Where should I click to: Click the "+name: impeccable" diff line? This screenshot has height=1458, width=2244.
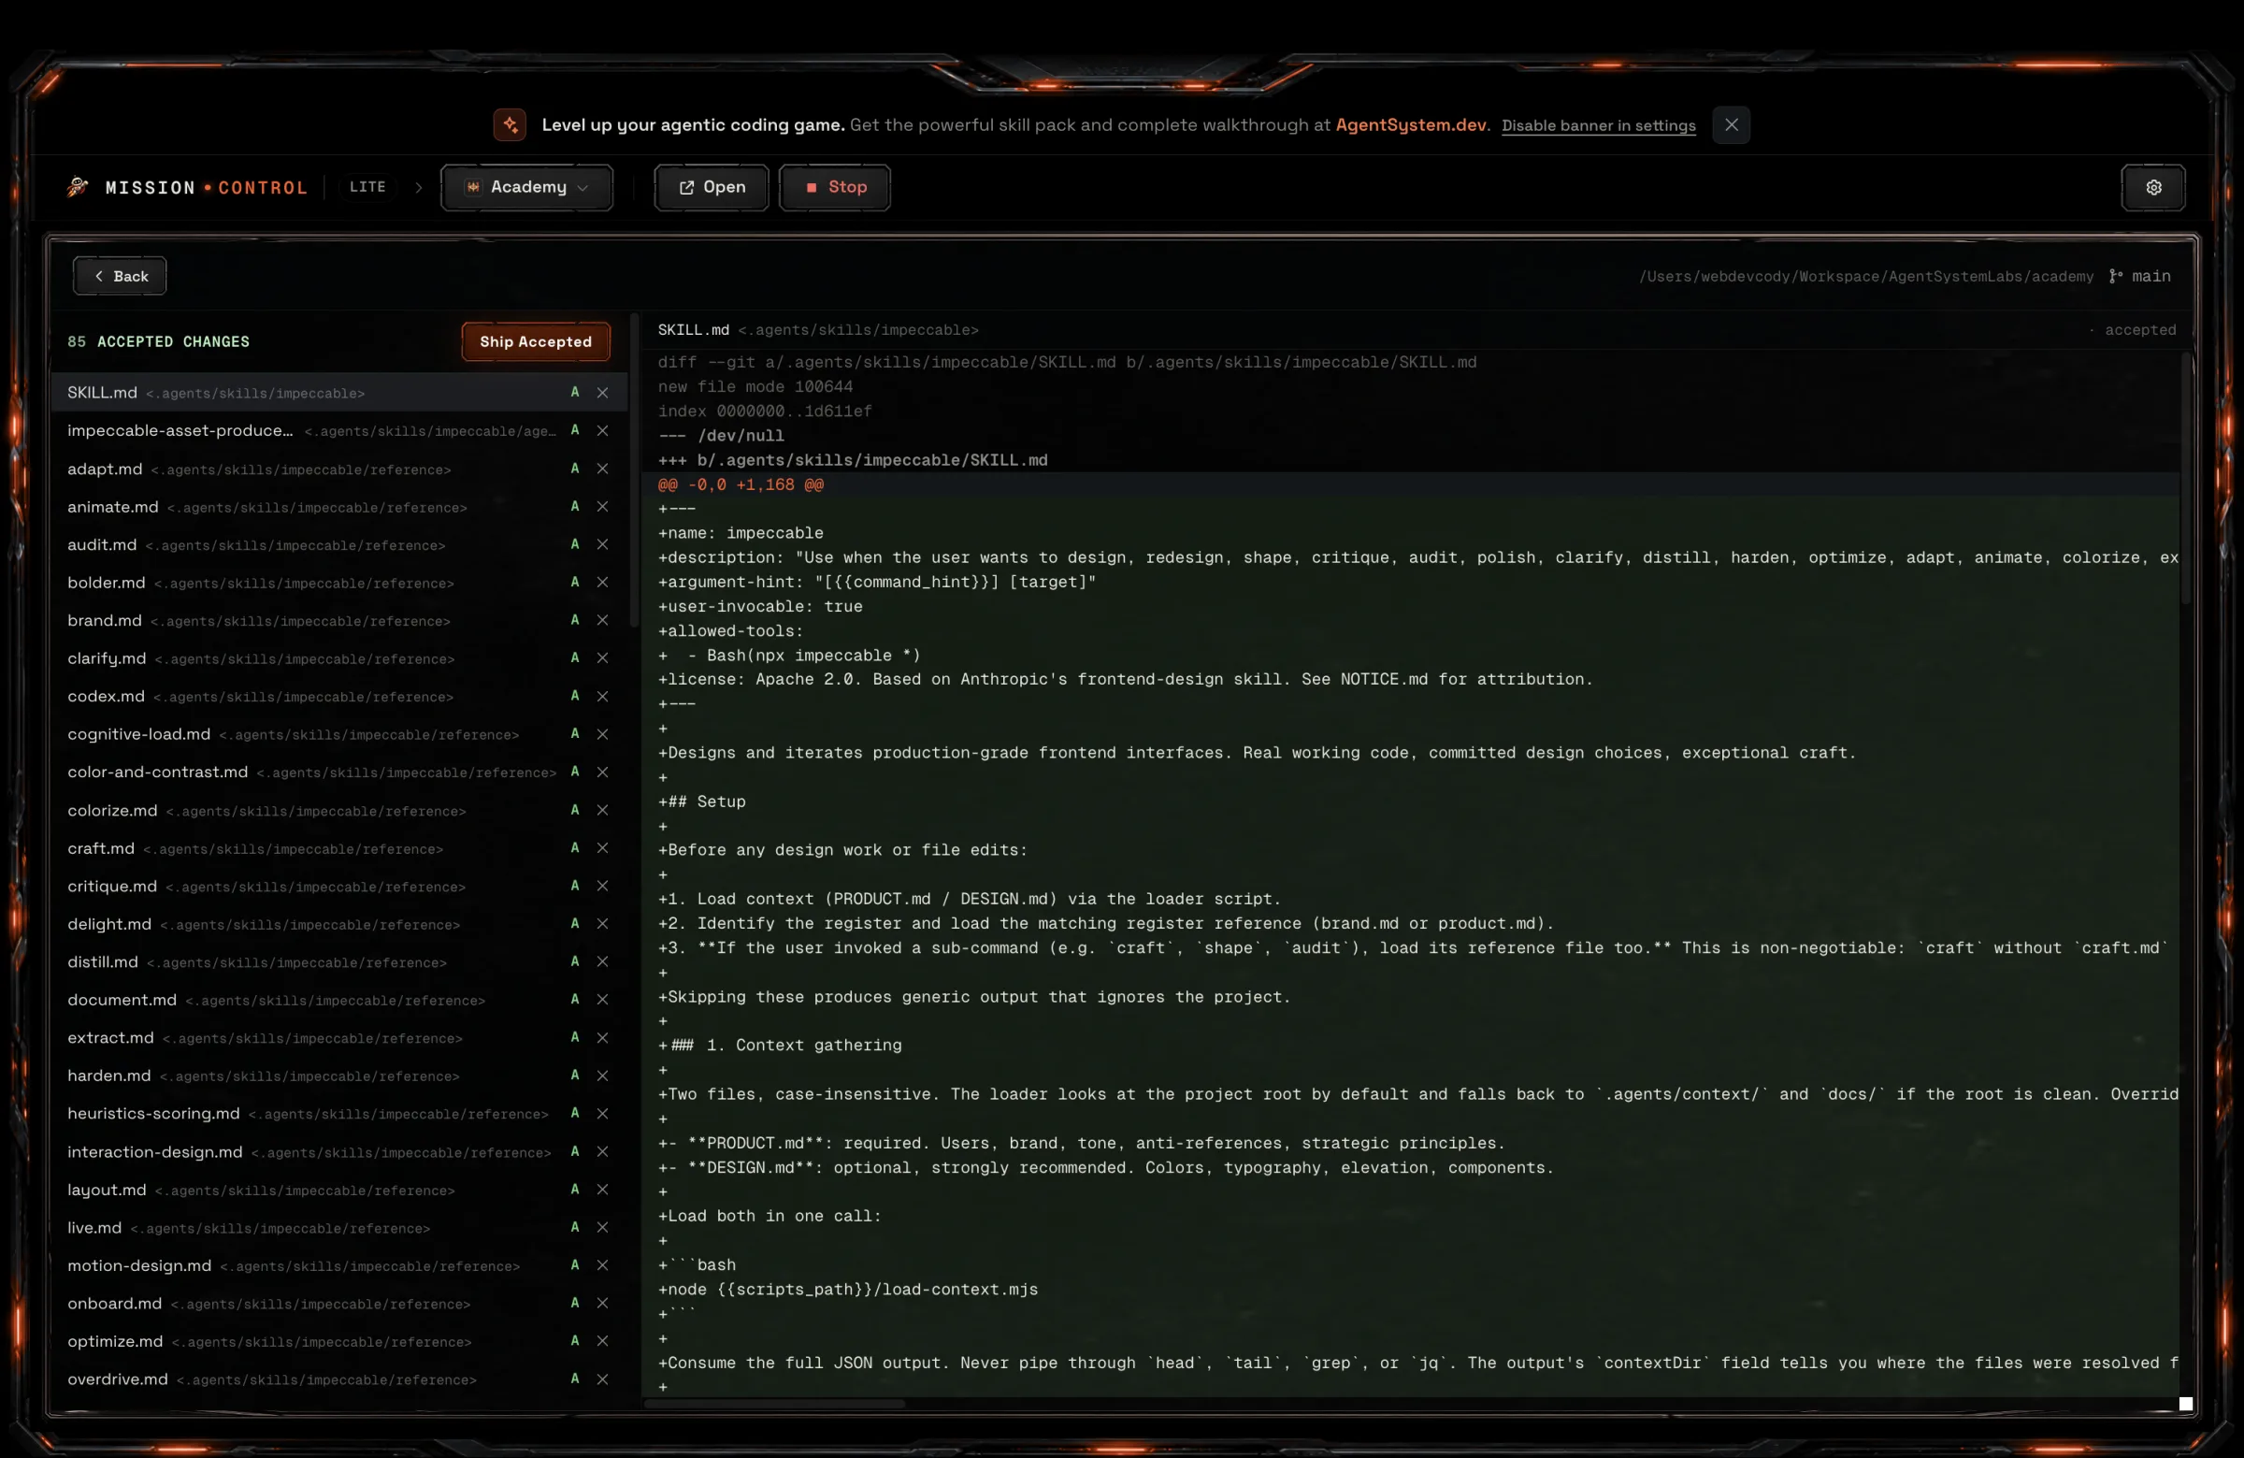(x=741, y=533)
